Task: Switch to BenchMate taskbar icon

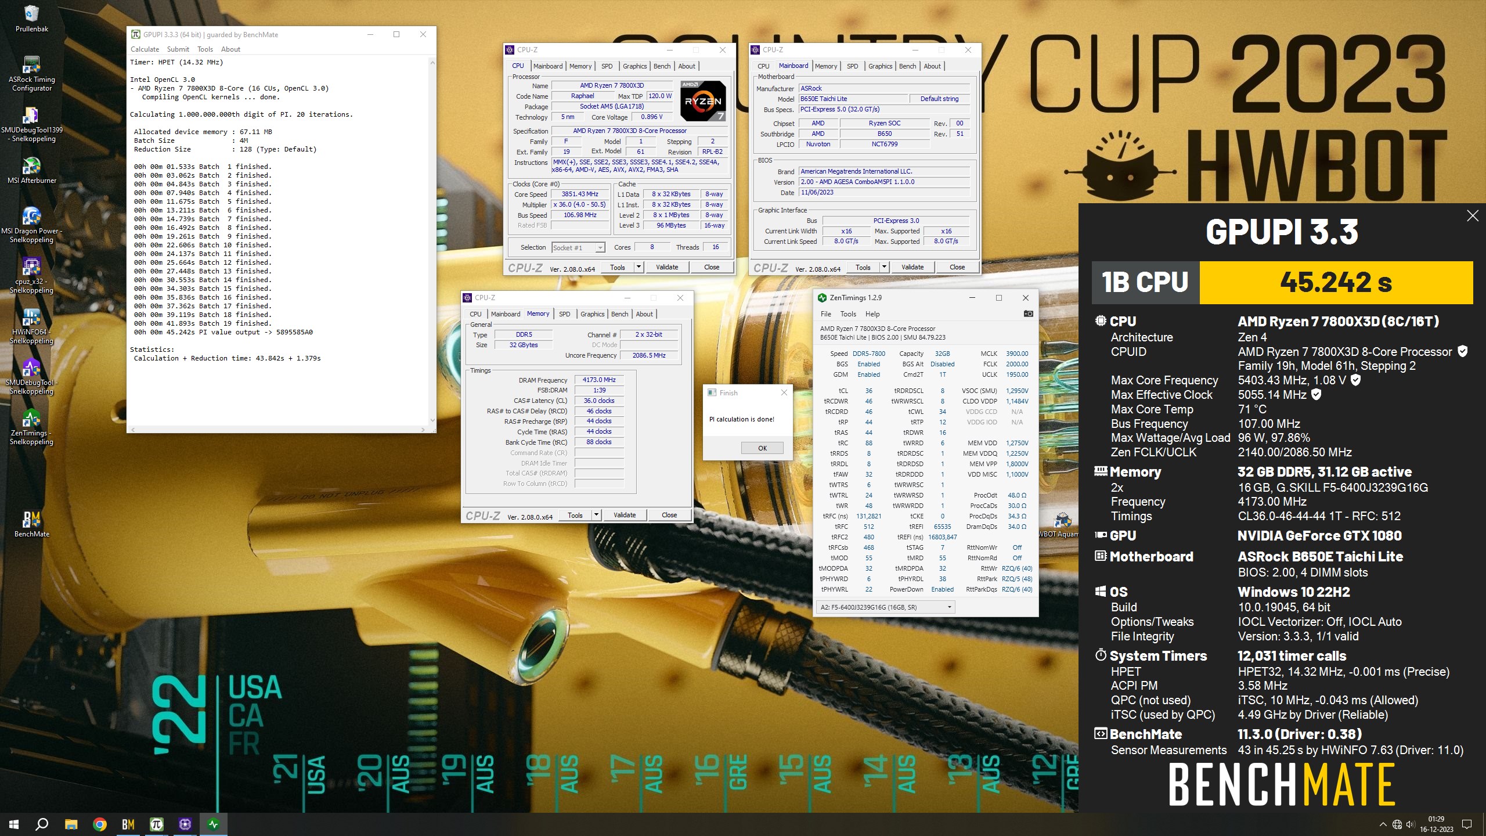Action: [x=128, y=824]
